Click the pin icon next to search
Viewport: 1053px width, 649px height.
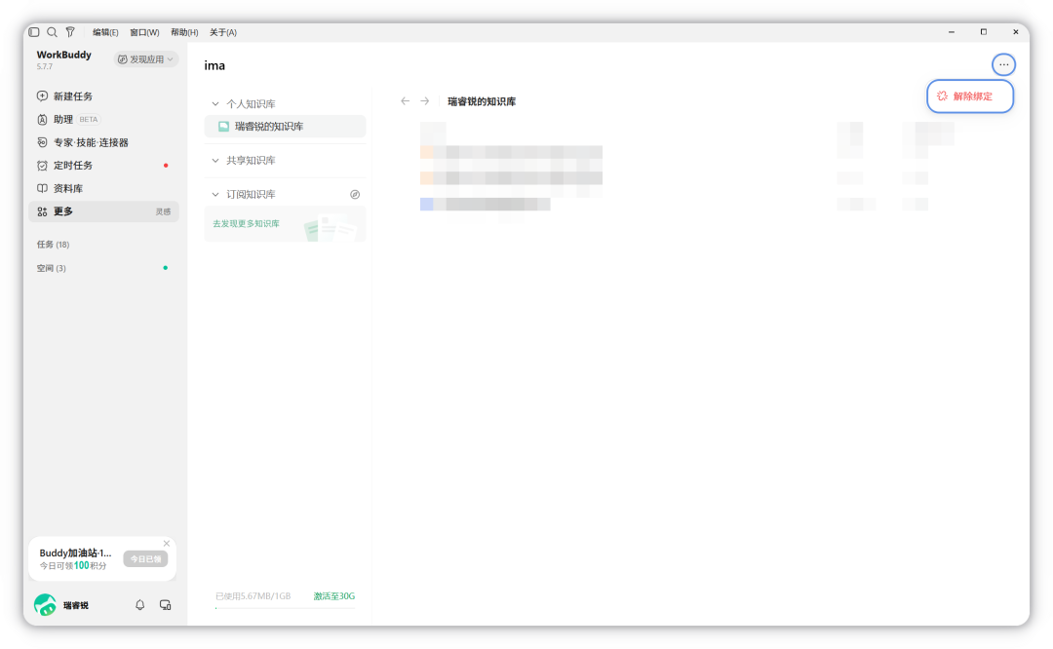coord(70,32)
